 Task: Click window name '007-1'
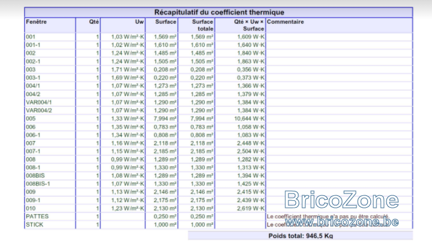33,151
